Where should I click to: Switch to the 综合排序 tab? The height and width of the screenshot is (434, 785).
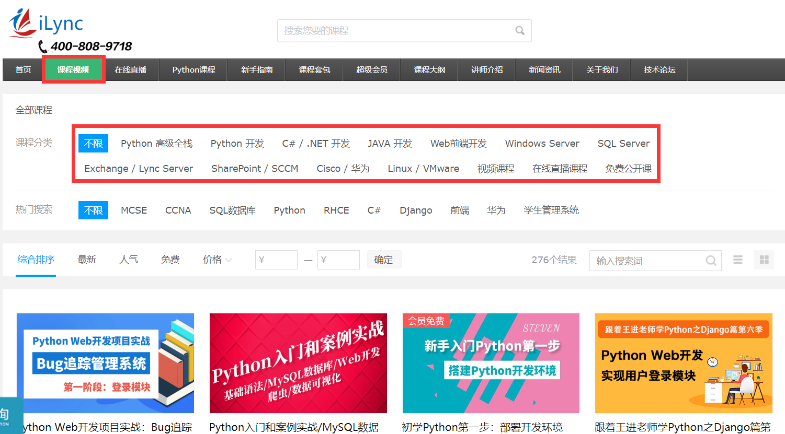coord(36,260)
